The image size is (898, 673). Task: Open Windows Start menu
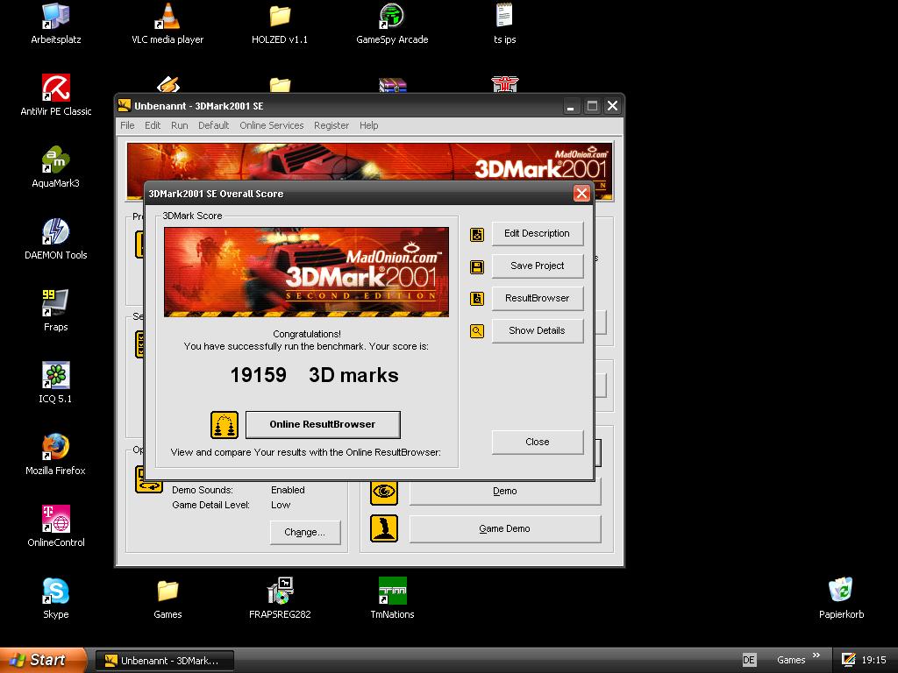coord(43,660)
